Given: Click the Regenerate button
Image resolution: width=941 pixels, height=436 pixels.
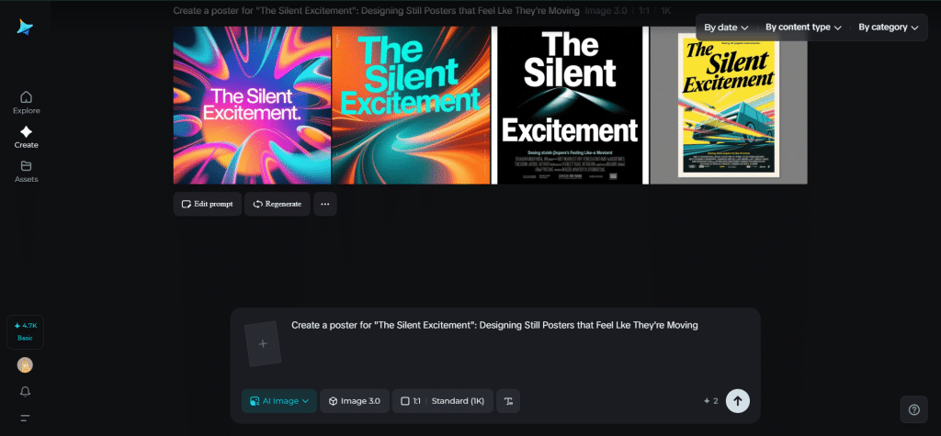Looking at the screenshot, I should click(277, 204).
